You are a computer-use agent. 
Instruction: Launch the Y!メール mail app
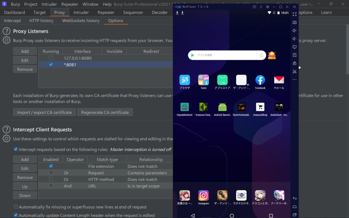point(279,80)
